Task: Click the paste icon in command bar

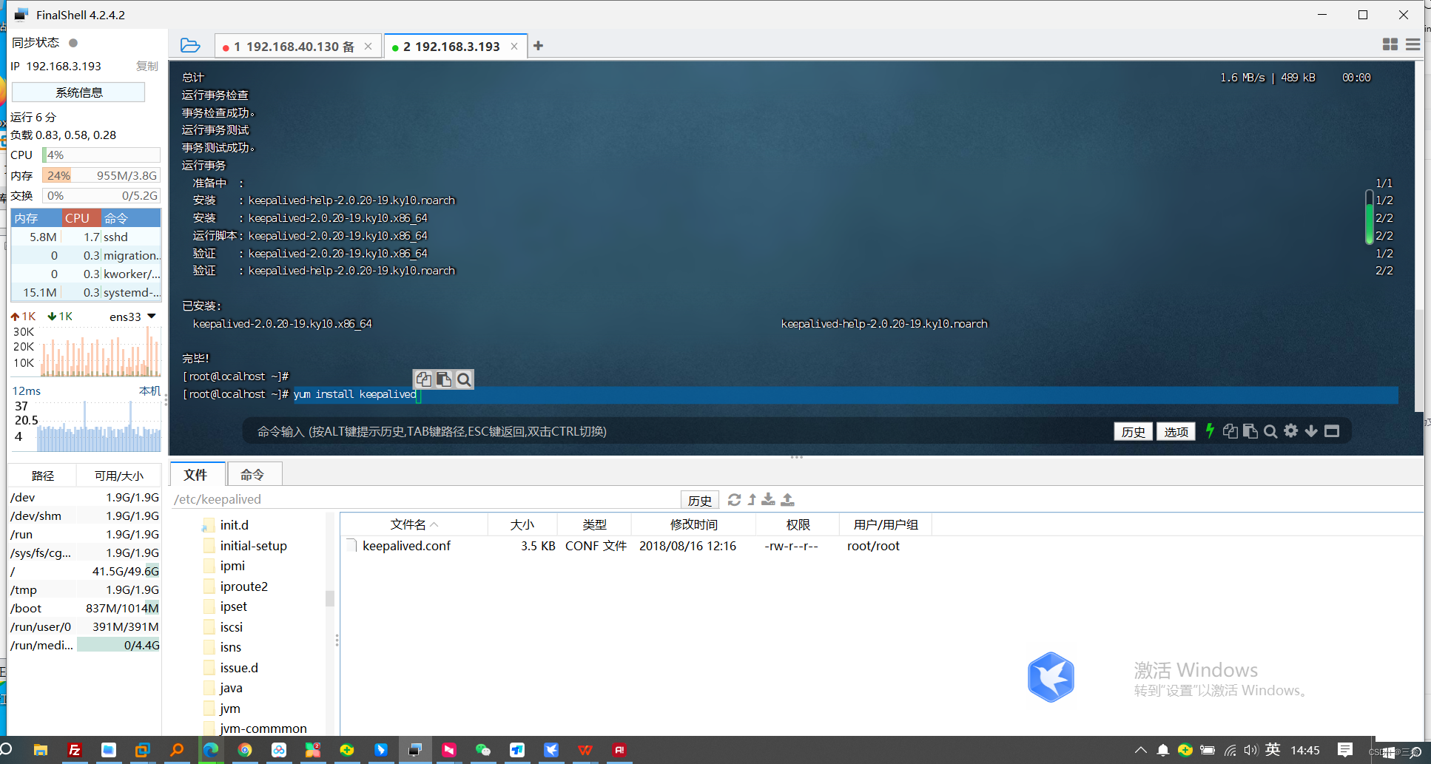Action: point(1250,431)
